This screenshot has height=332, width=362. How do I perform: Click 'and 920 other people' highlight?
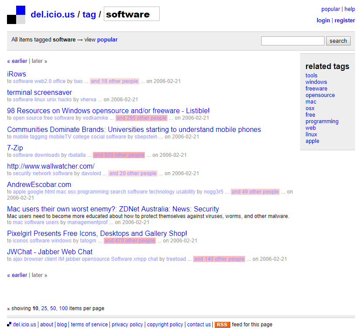(119, 155)
